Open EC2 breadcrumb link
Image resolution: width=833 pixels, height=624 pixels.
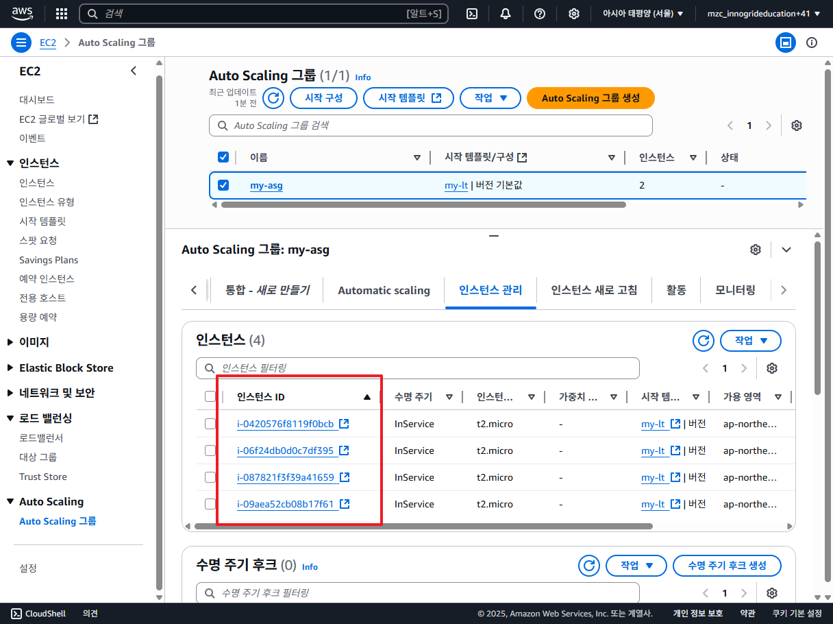[x=48, y=43]
